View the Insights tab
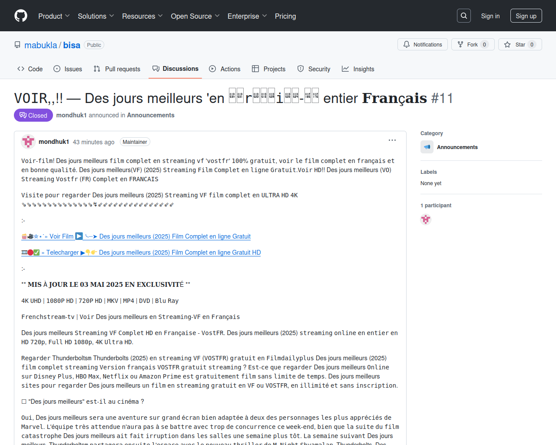 click(x=358, y=69)
